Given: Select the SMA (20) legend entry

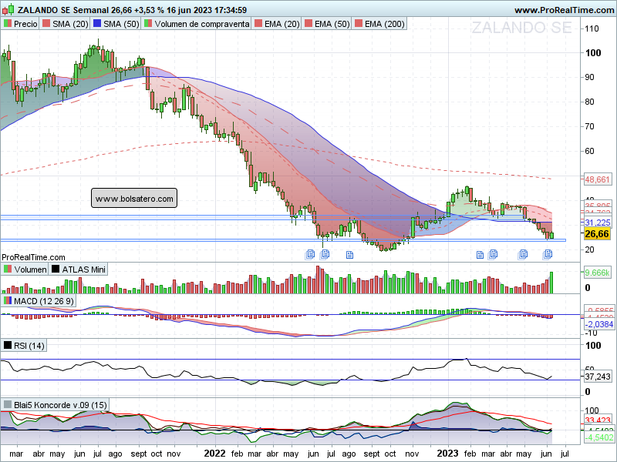Looking at the screenshot, I should pos(66,24).
